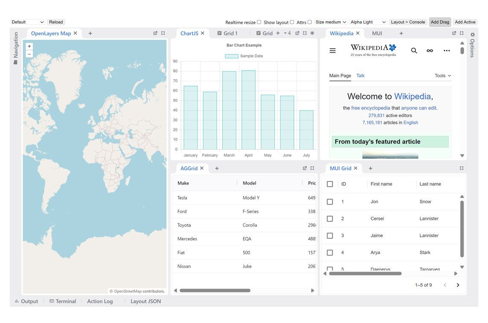This screenshot has width=488, height=323.
Task: Show the 4 hidden overflow tabs
Action: [287, 33]
